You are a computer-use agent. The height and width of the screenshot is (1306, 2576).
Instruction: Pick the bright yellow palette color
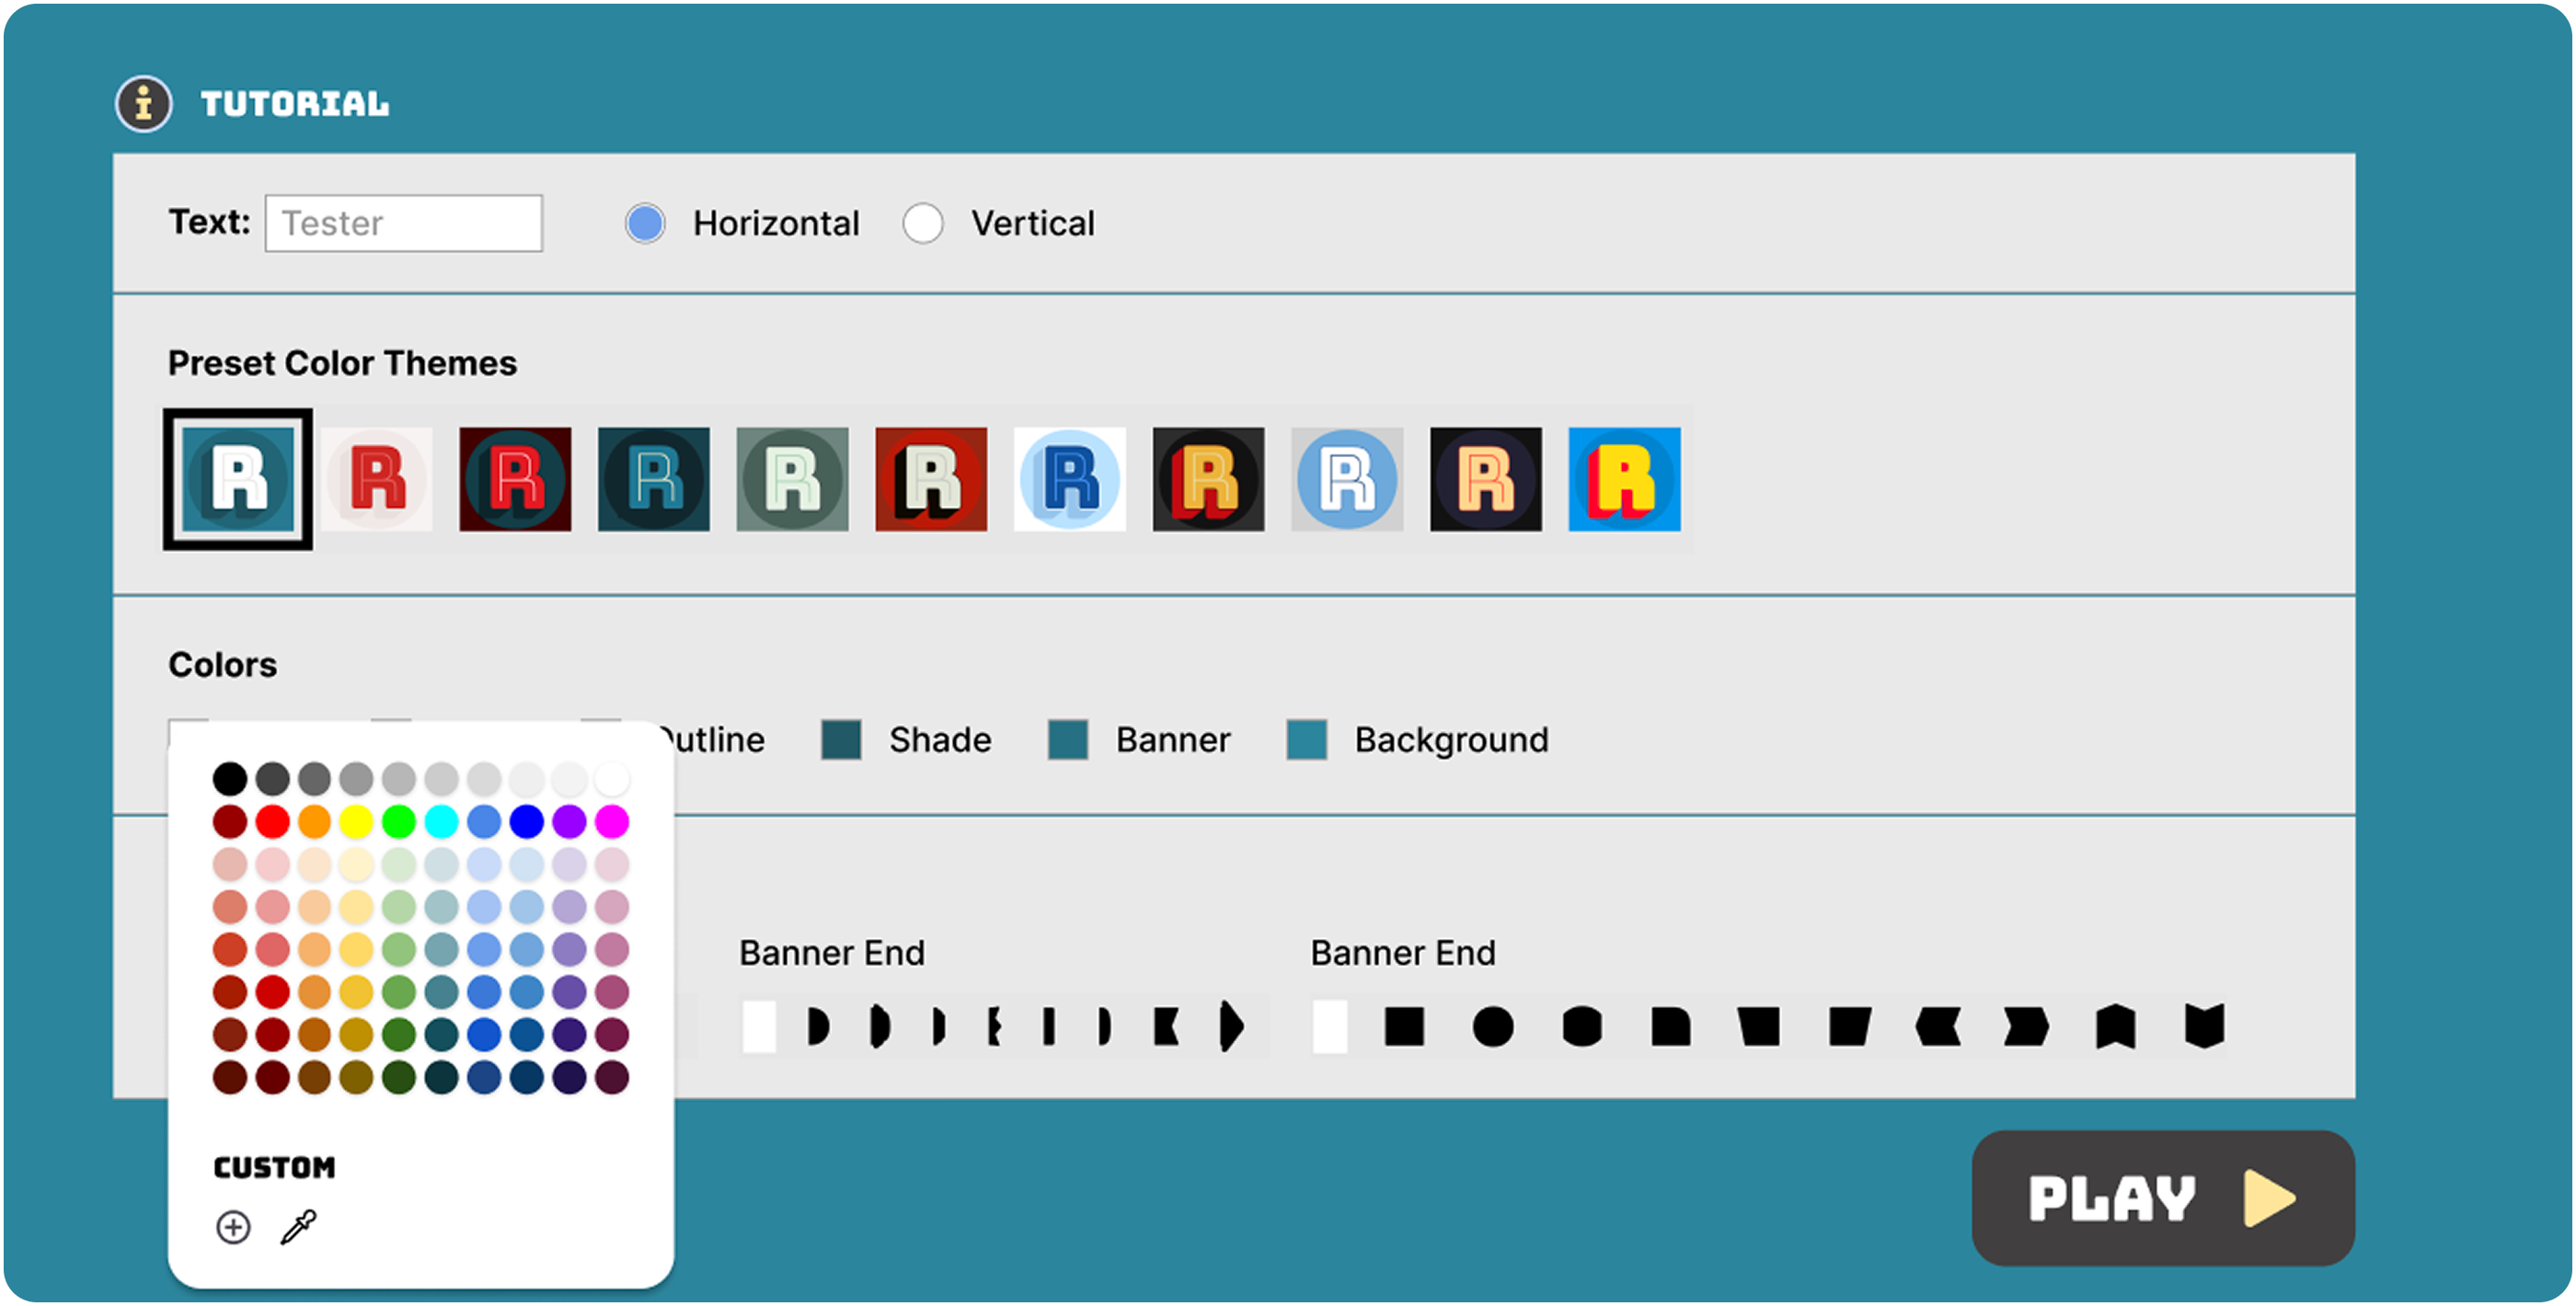tap(356, 821)
